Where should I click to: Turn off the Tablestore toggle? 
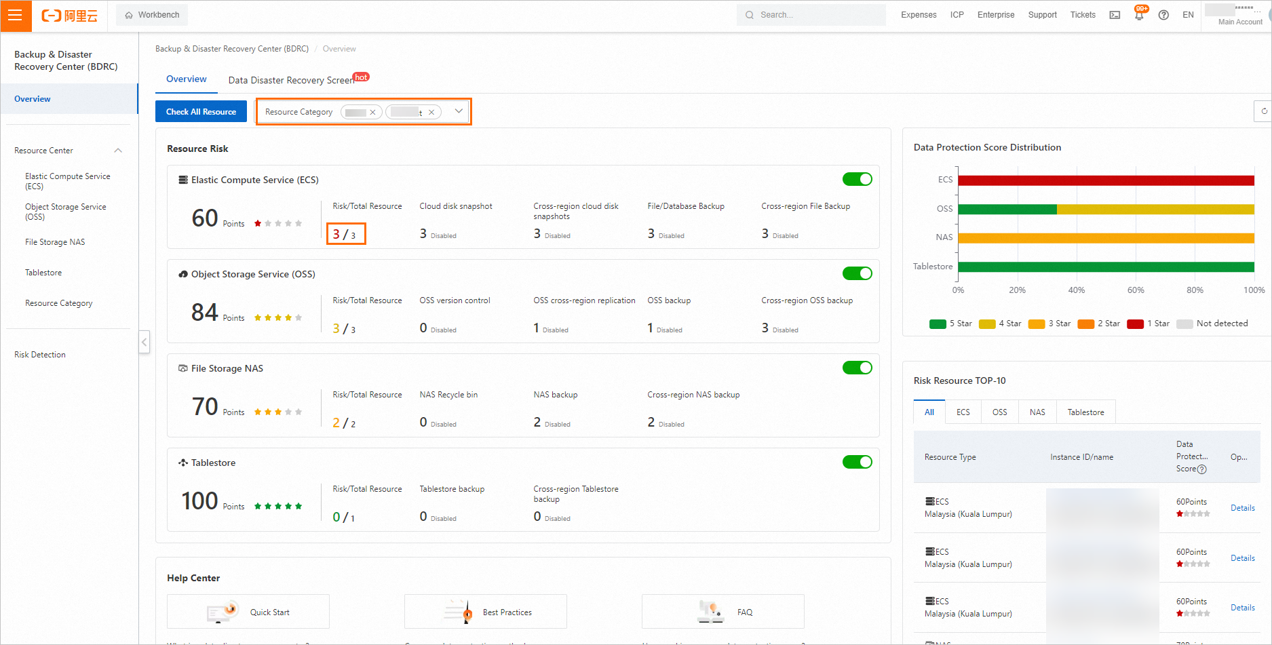pos(857,462)
